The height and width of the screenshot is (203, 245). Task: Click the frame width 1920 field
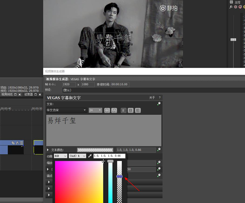pos(69,84)
